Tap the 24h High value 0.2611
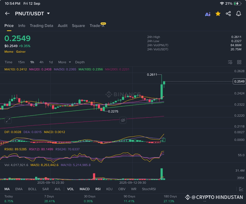246x204 pixels. [236, 37]
